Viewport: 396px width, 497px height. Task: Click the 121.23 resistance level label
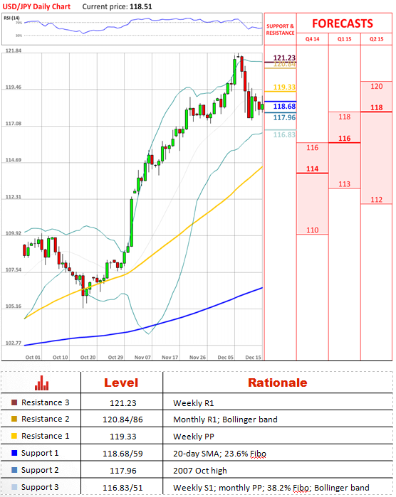[x=284, y=58]
